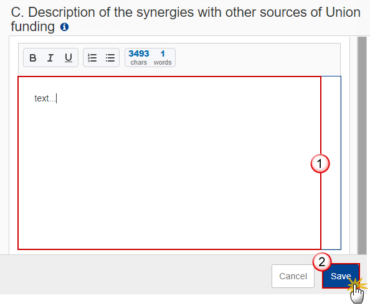This screenshot has height=306, width=370.
Task: Click the empty toolbar area beside the counters
Action: click(x=258, y=58)
